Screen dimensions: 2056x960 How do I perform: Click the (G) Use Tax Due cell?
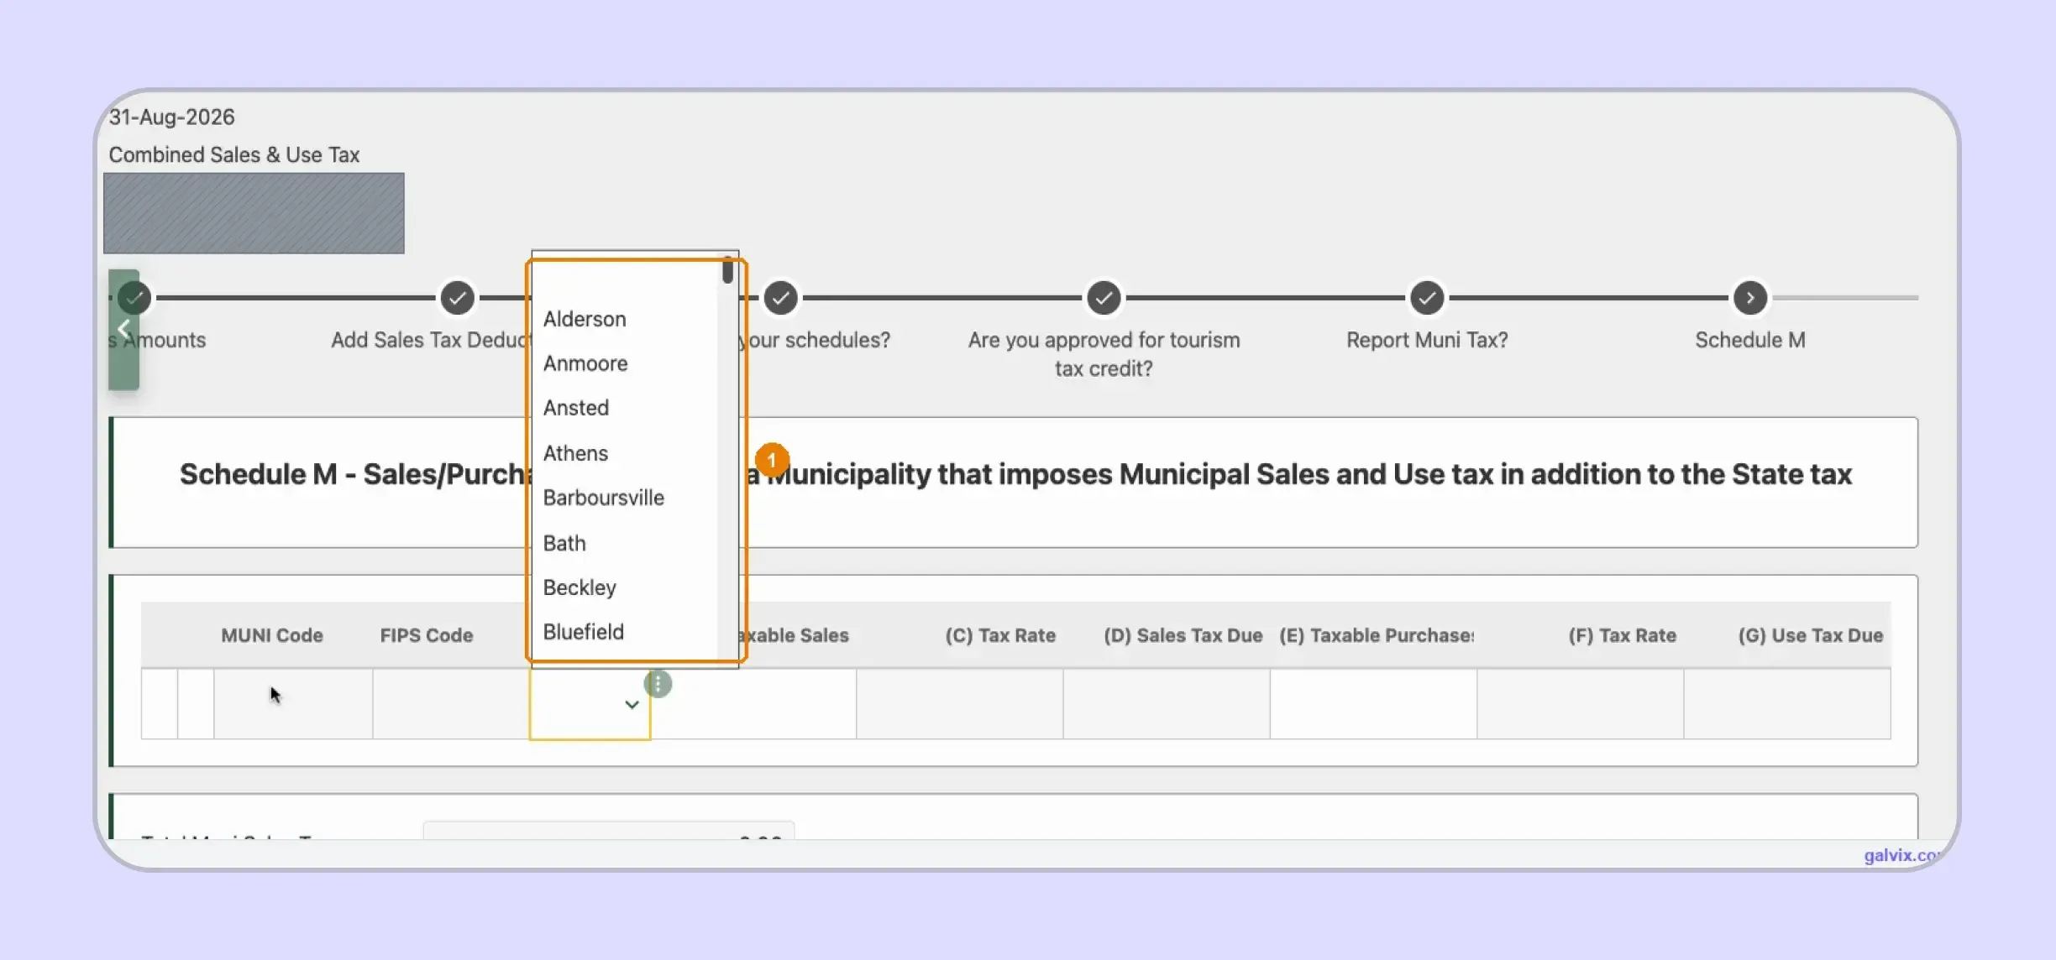coord(1787,704)
